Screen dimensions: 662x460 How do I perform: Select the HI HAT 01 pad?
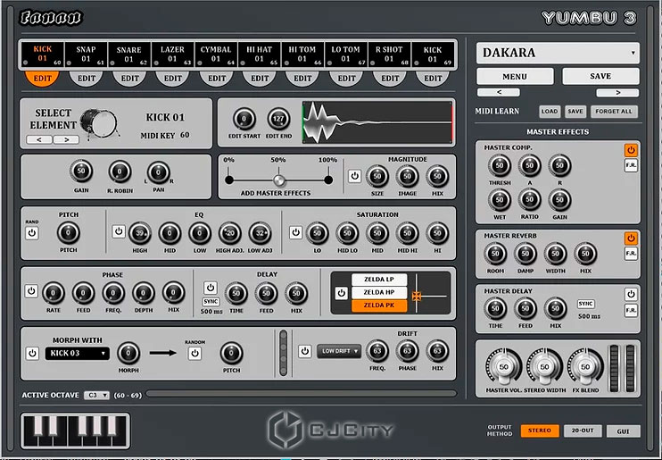[260, 54]
